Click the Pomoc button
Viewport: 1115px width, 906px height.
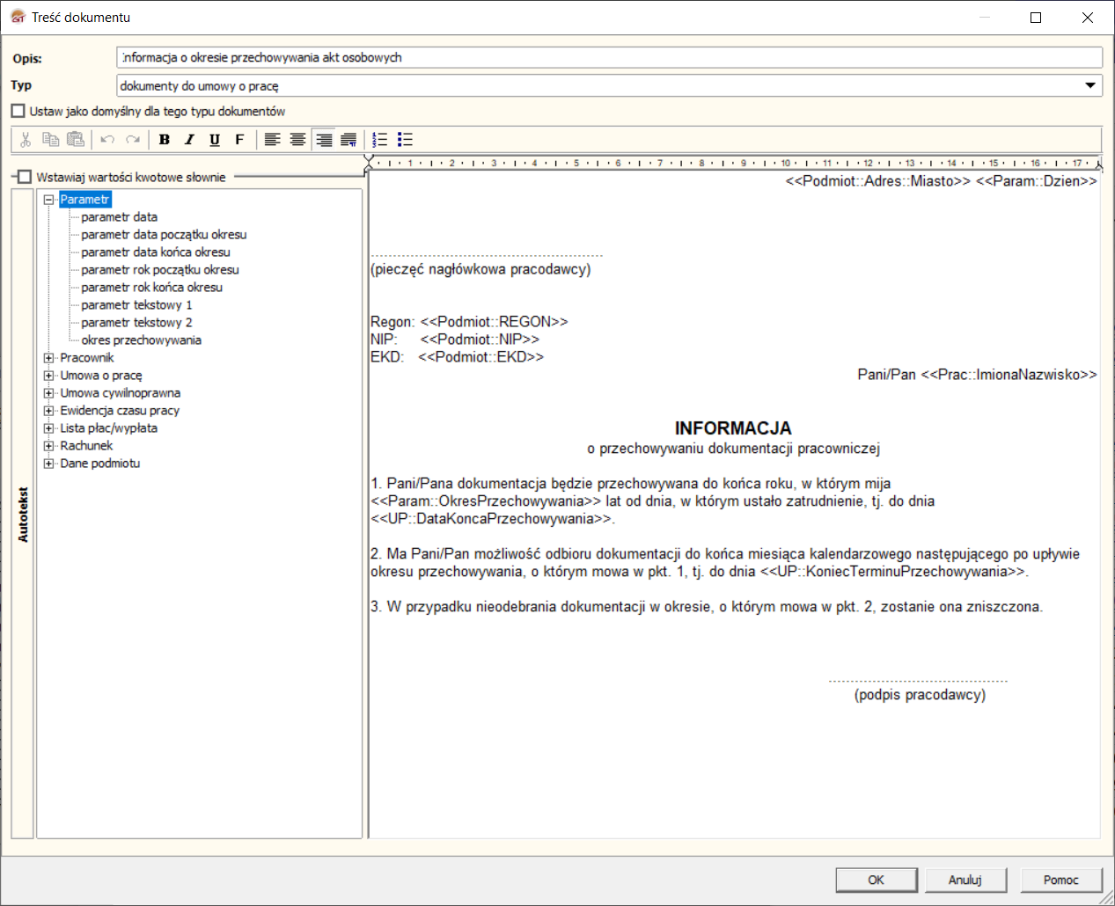click(x=1060, y=880)
